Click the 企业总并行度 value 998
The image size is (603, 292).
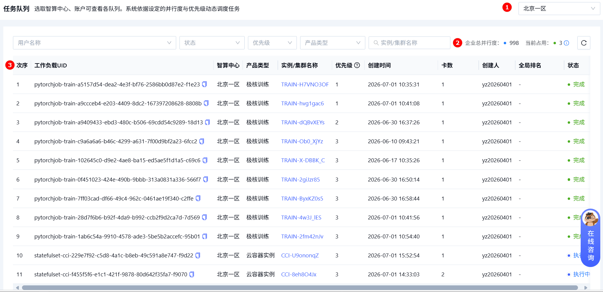tap(514, 43)
